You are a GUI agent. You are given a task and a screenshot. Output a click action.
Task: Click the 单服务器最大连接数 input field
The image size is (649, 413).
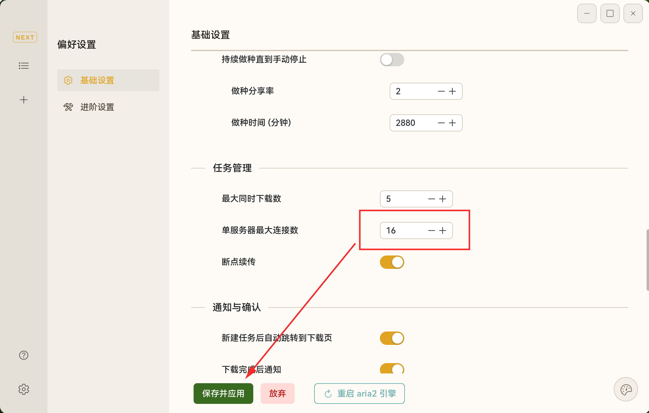[402, 231]
